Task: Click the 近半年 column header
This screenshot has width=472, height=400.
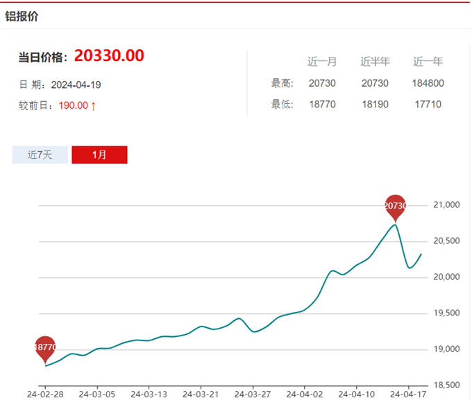Action: 375,62
